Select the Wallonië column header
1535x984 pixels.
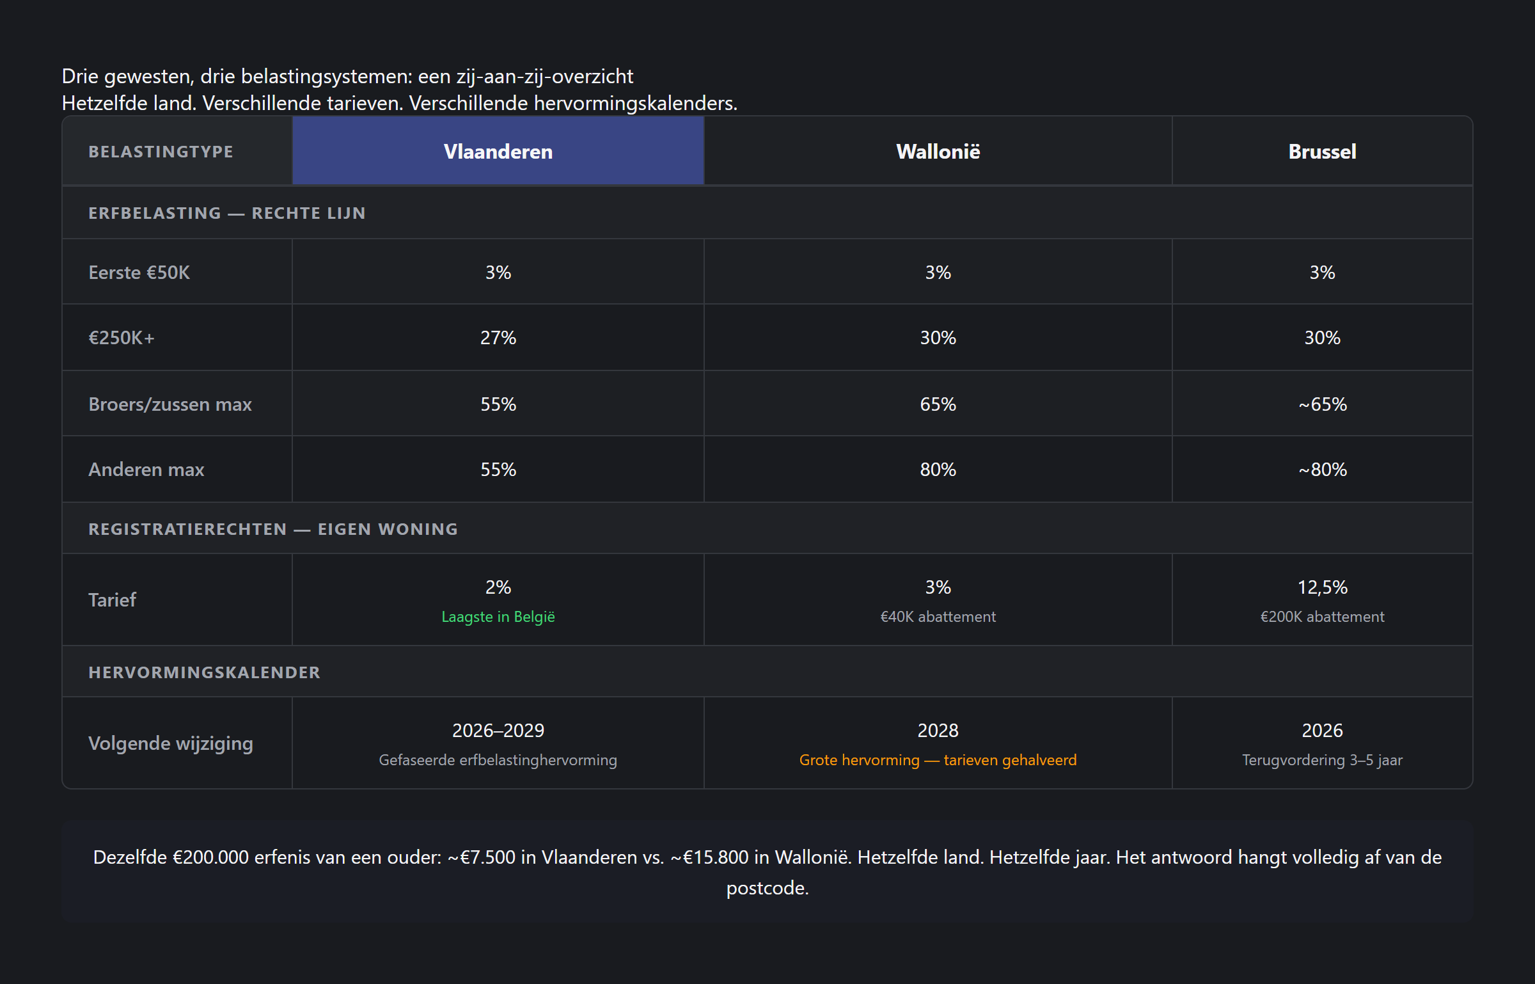tap(938, 152)
